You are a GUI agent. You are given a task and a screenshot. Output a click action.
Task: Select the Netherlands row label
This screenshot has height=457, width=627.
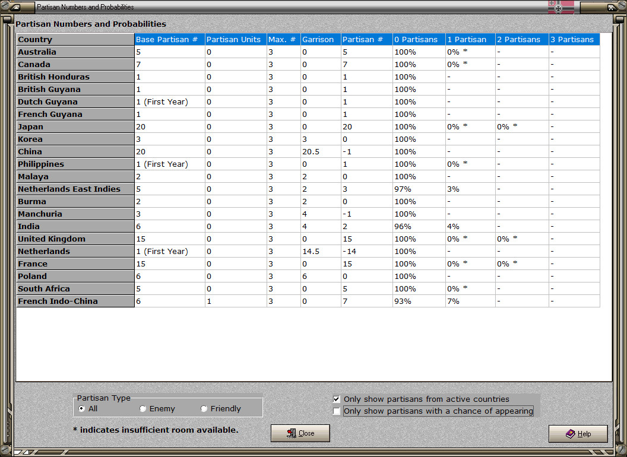pos(75,251)
